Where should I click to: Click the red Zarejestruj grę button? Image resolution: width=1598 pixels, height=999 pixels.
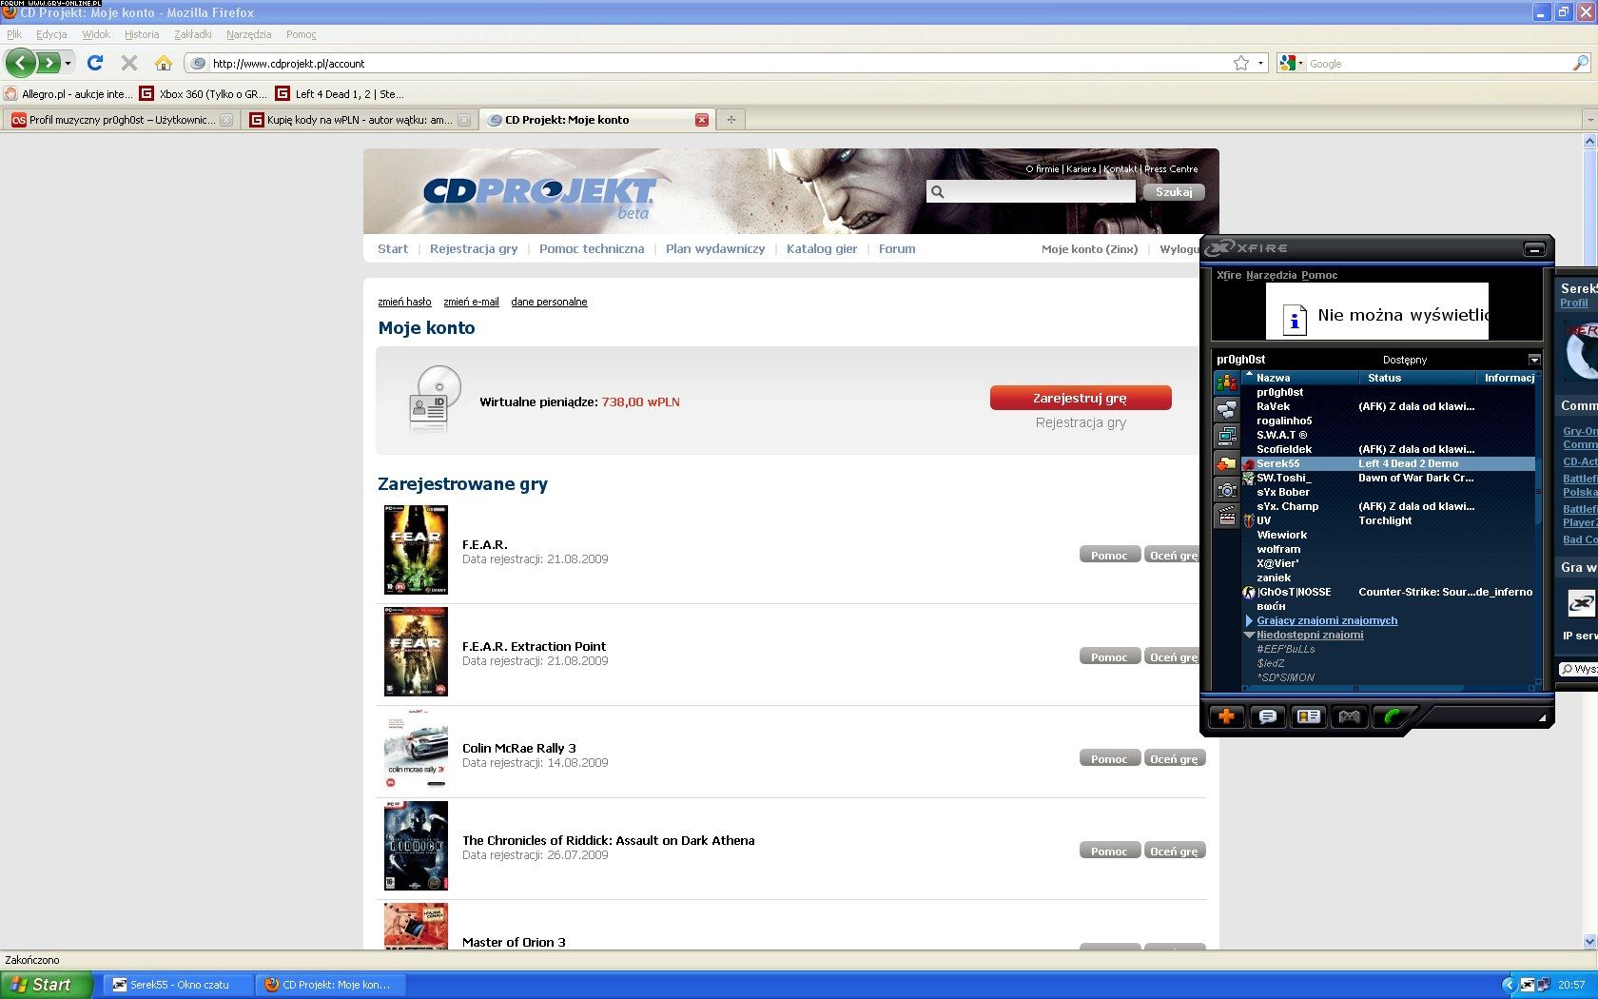(1081, 398)
